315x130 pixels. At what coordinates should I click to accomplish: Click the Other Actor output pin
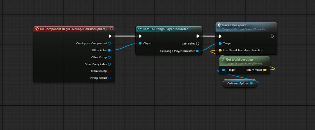click(x=109, y=50)
